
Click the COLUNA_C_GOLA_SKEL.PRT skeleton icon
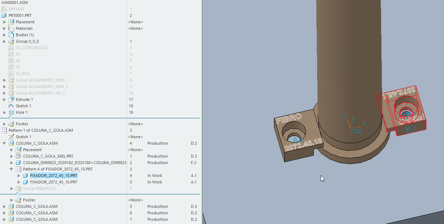click(x=18, y=156)
